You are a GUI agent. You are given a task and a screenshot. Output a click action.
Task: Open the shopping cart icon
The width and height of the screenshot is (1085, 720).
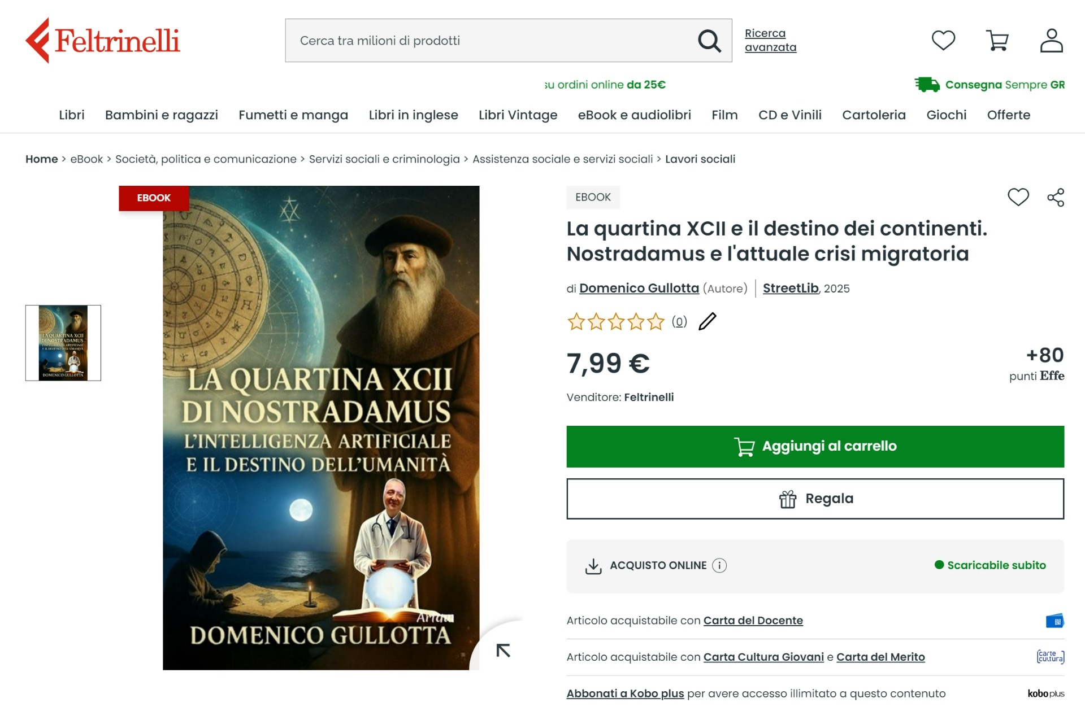coord(997,40)
